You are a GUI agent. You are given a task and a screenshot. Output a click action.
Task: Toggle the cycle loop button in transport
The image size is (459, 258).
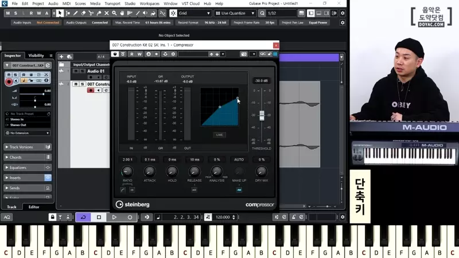83,217
